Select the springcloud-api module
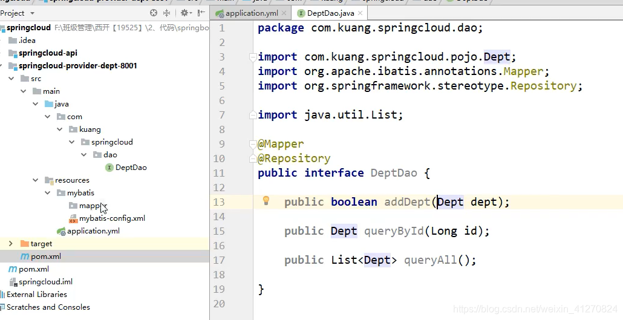Viewport: 623px width, 320px height. (x=48, y=53)
